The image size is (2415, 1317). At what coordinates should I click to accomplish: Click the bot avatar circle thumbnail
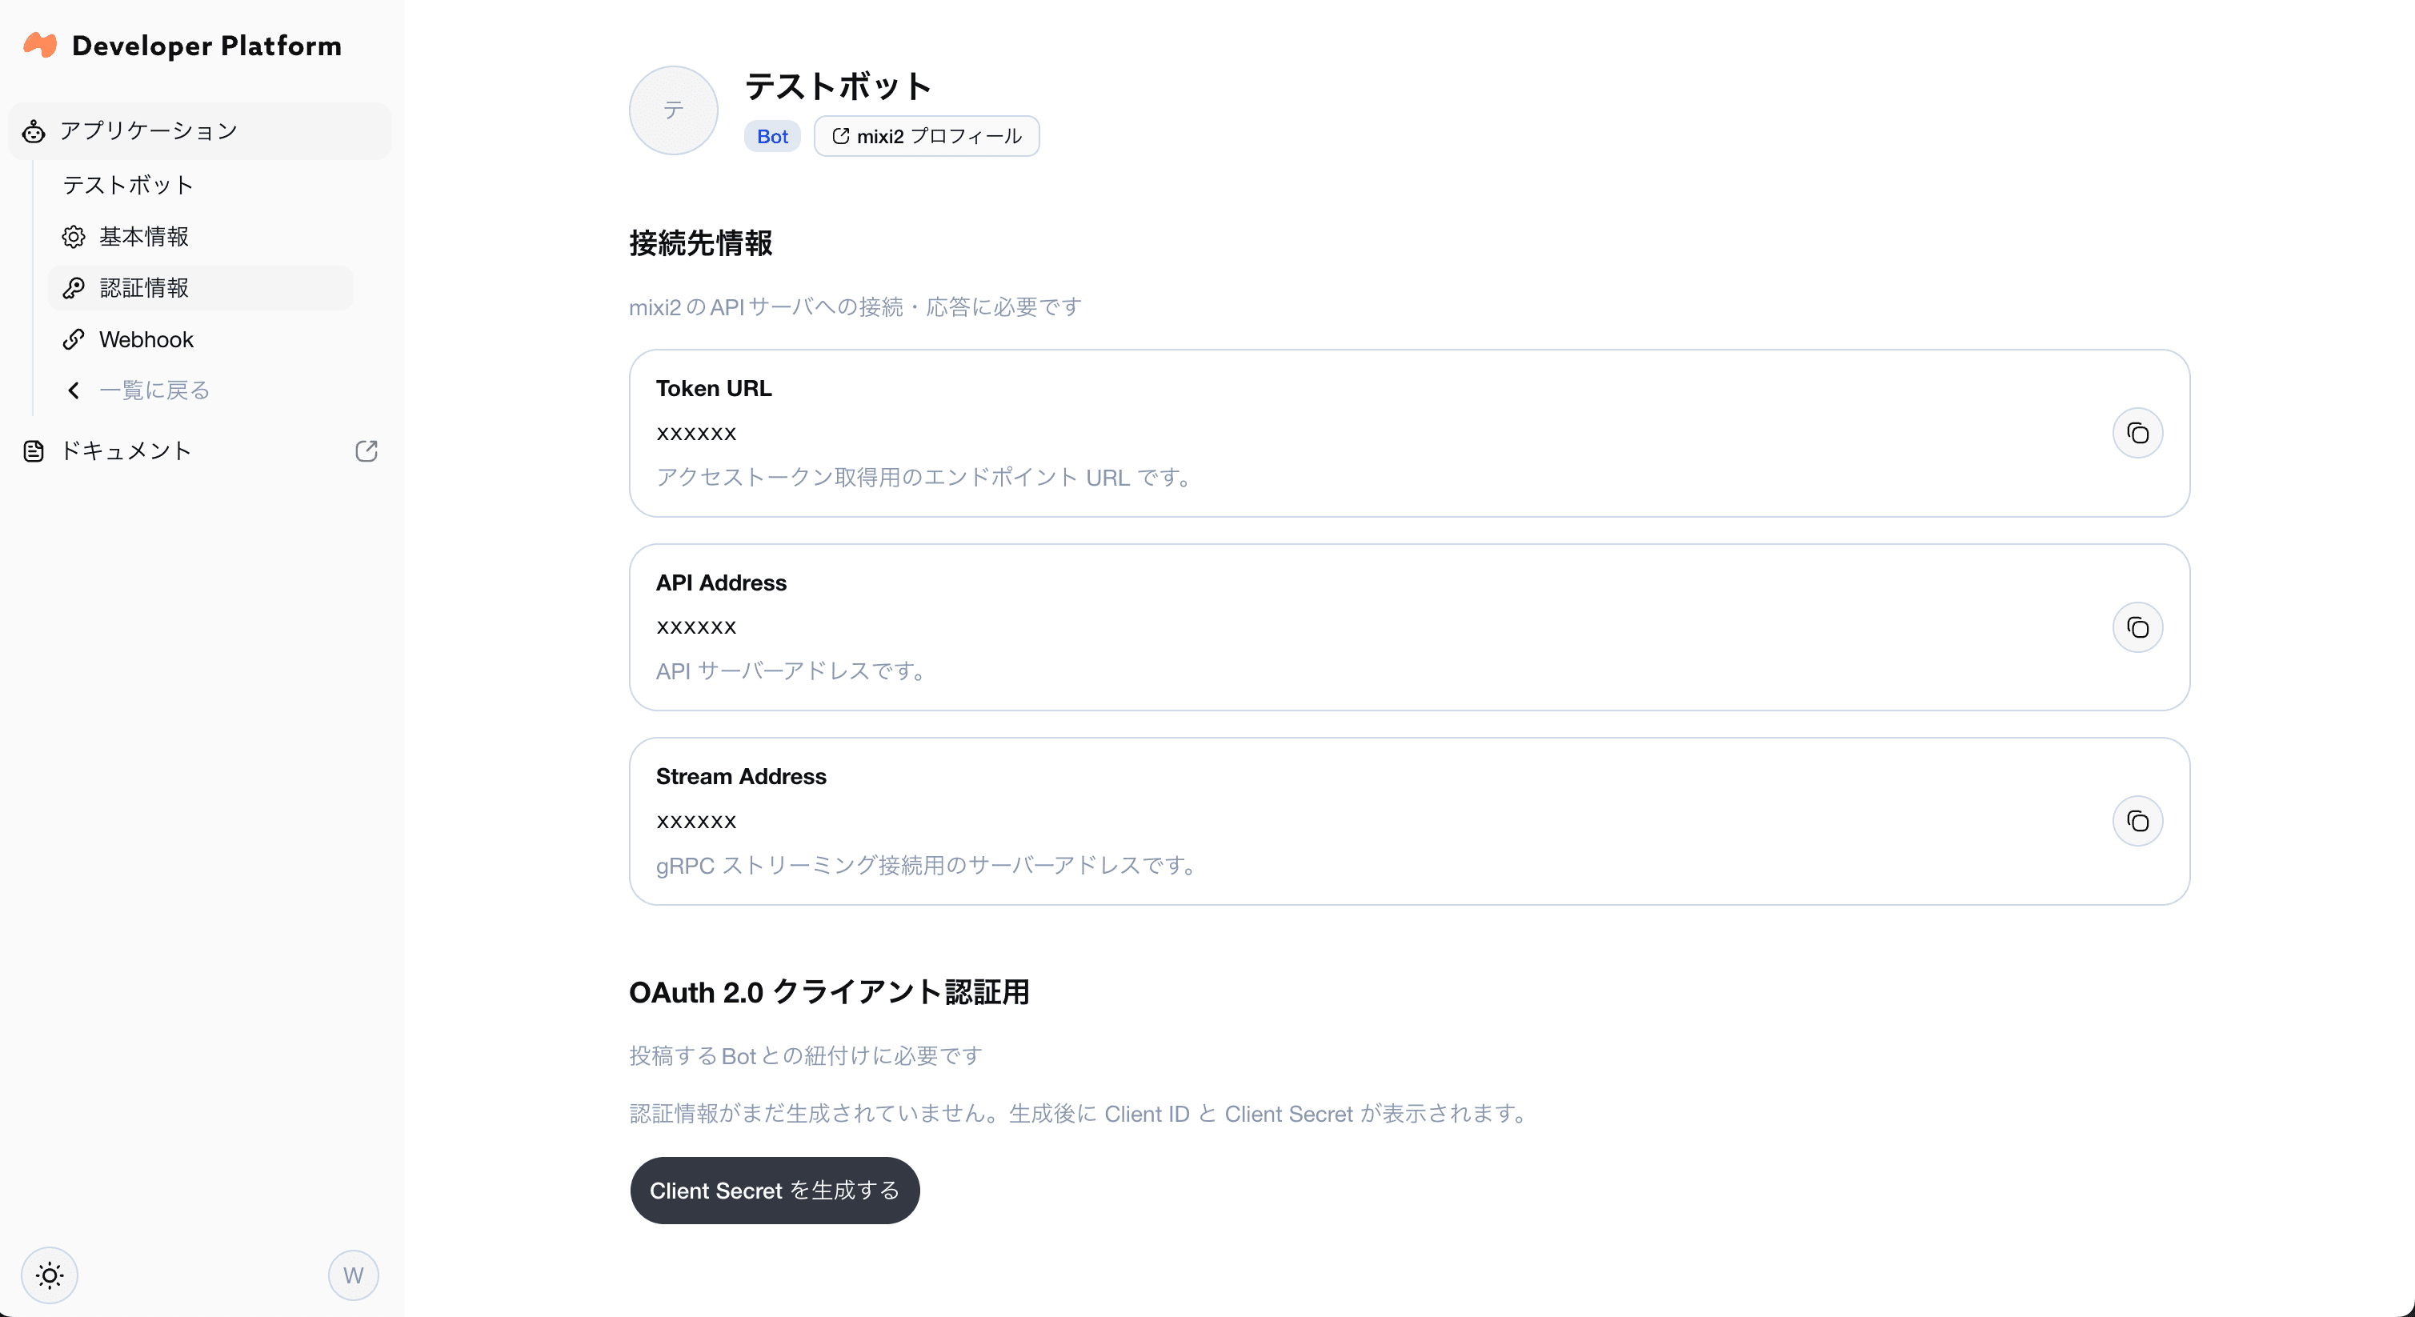(672, 110)
